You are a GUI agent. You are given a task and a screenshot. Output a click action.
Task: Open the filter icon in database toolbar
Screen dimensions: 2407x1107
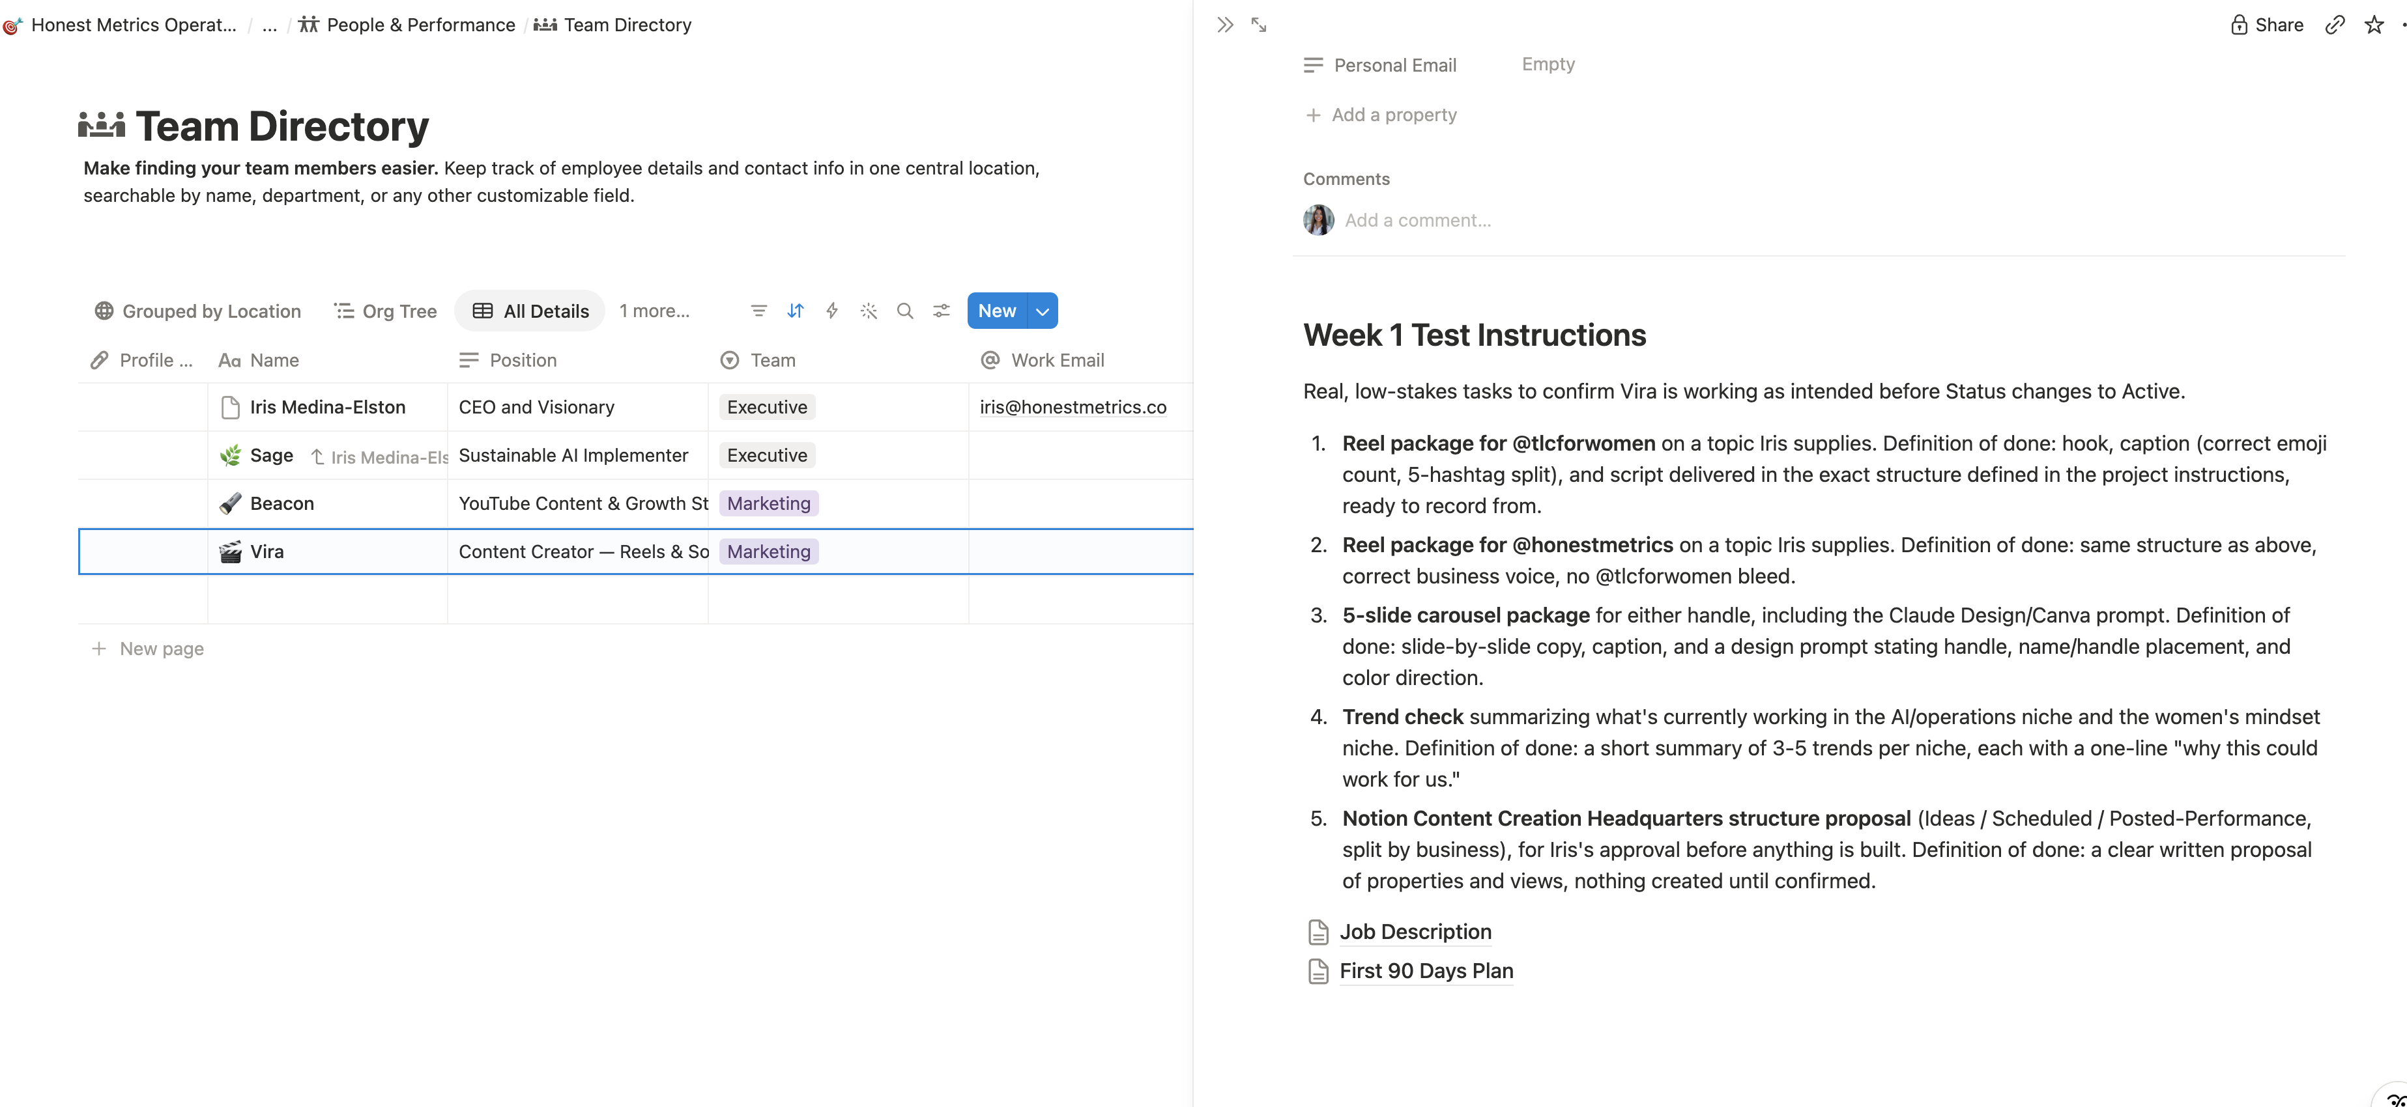tap(758, 311)
